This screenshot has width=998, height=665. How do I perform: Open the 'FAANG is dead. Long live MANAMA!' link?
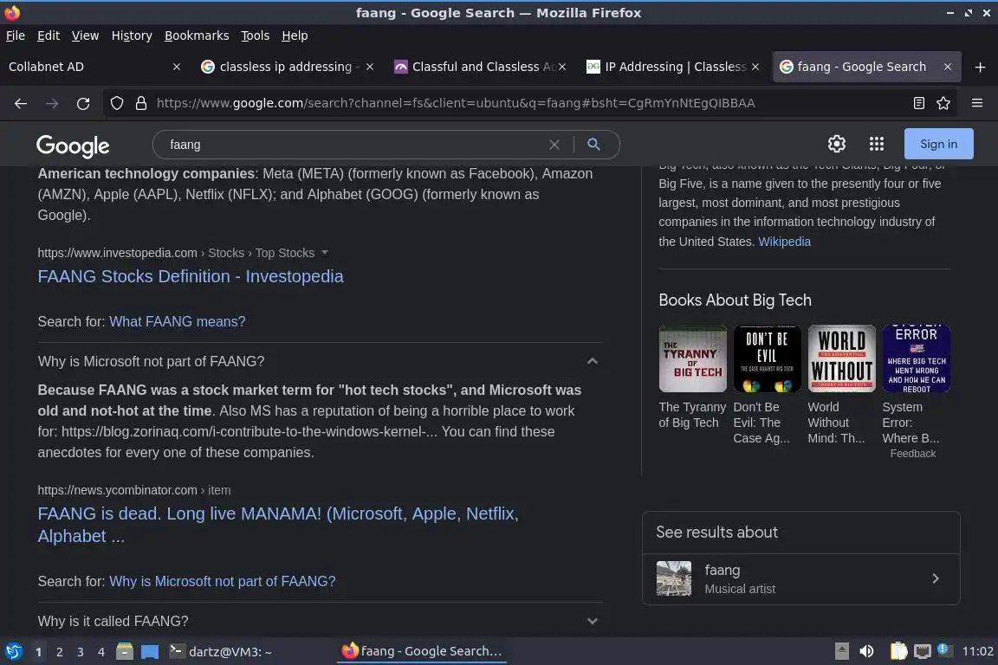click(x=278, y=525)
